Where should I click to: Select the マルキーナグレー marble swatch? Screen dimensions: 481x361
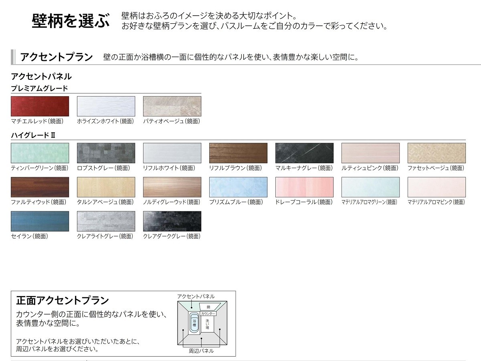coord(304,153)
